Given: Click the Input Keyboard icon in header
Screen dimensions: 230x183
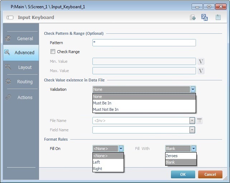Looking at the screenshot, I should pyautogui.click(x=10, y=18).
